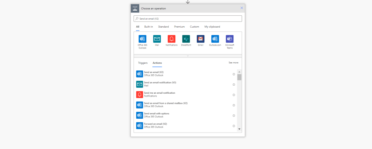Click the See more link
Image resolution: width=372 pixels, height=149 pixels.
[x=233, y=63]
